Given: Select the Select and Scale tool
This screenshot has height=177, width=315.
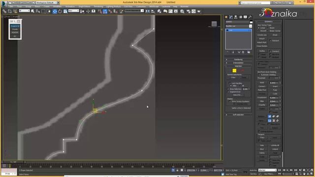Looking at the screenshot, I should coord(65,11).
